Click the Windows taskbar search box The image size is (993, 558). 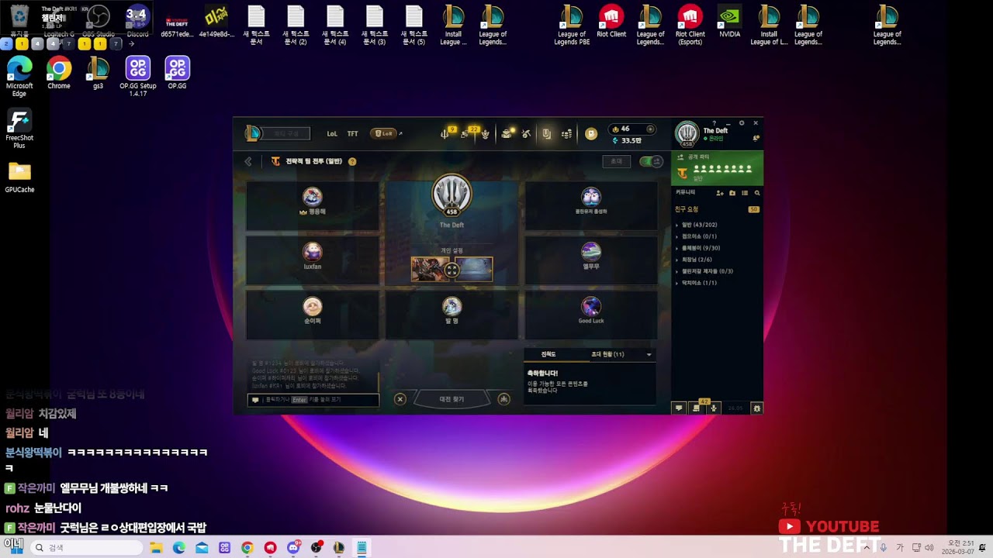tap(86, 548)
